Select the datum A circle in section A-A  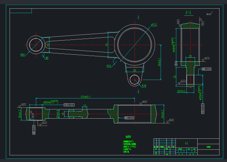point(176,64)
